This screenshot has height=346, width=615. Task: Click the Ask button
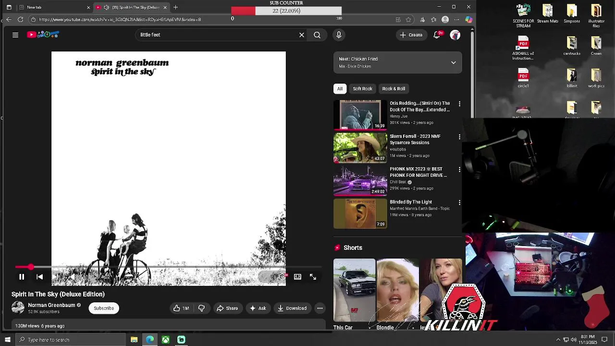pyautogui.click(x=258, y=308)
